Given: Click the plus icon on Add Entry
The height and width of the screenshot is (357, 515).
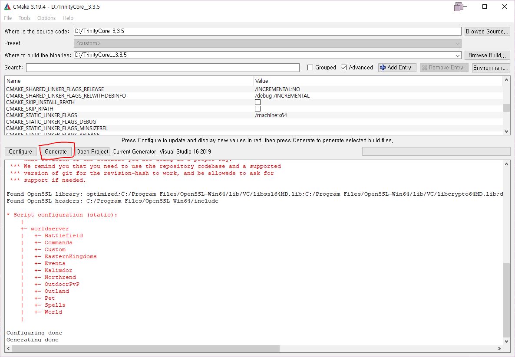Looking at the screenshot, I should (x=383, y=68).
